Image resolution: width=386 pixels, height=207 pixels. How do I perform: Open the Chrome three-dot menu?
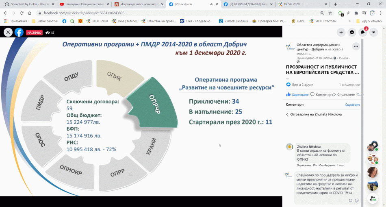click(380, 13)
